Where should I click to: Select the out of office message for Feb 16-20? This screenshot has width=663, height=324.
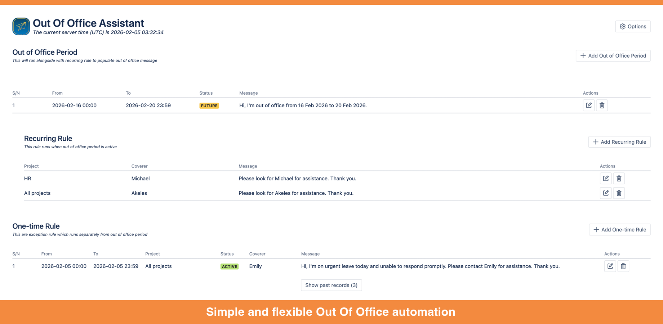point(303,105)
